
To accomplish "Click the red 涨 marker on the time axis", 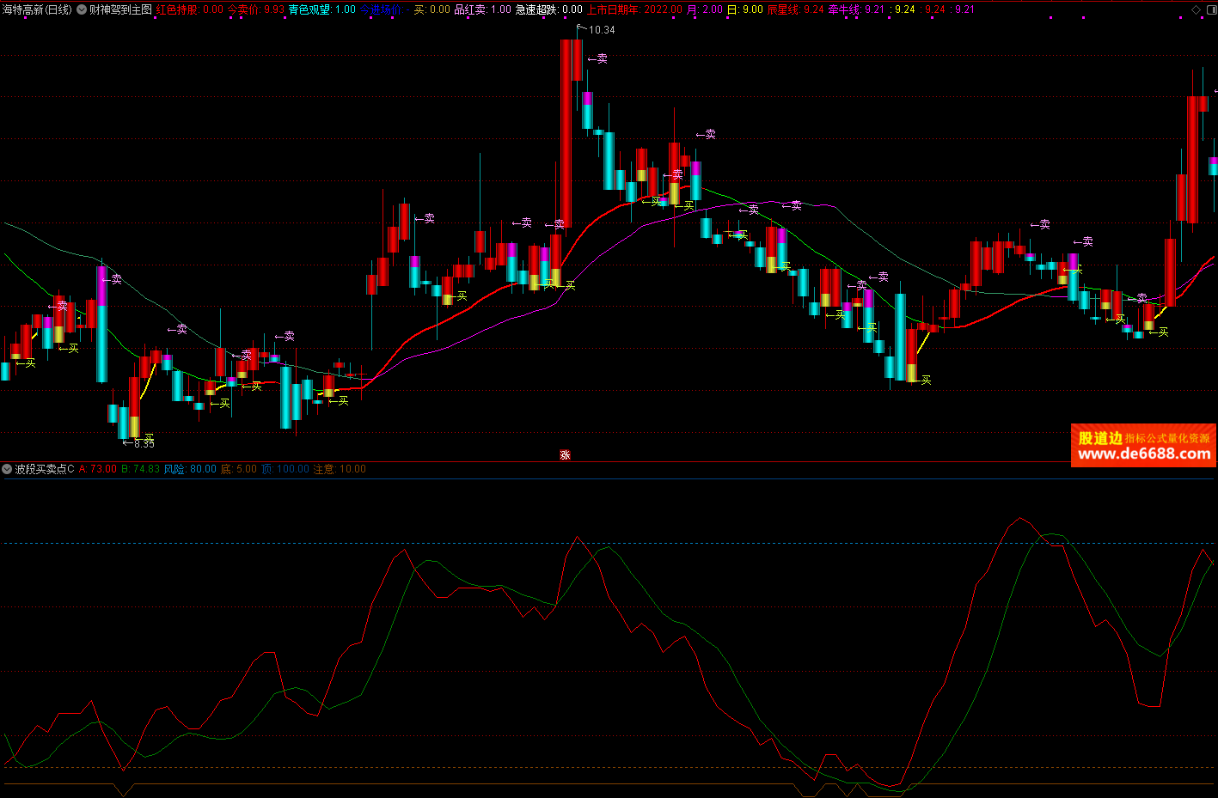I will (x=565, y=454).
